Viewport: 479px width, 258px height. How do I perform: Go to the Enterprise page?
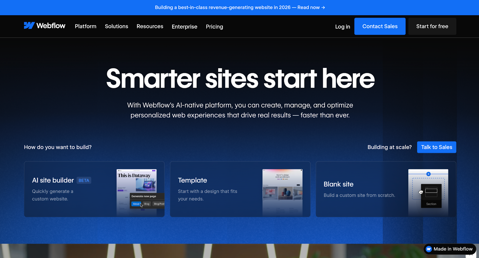pos(184,27)
